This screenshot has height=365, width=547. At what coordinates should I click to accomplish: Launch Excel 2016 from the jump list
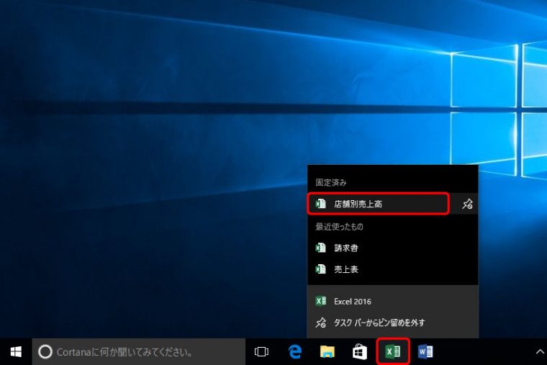coord(393,301)
